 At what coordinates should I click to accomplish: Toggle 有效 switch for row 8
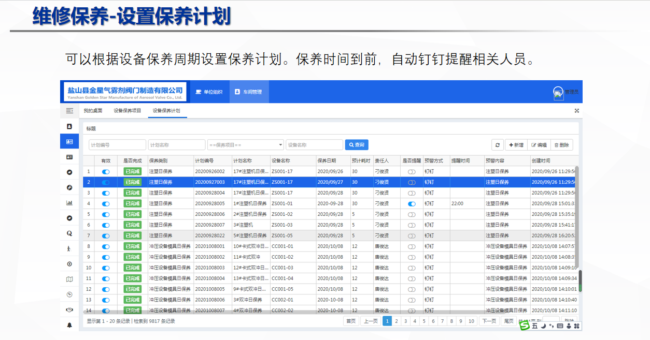click(x=106, y=247)
